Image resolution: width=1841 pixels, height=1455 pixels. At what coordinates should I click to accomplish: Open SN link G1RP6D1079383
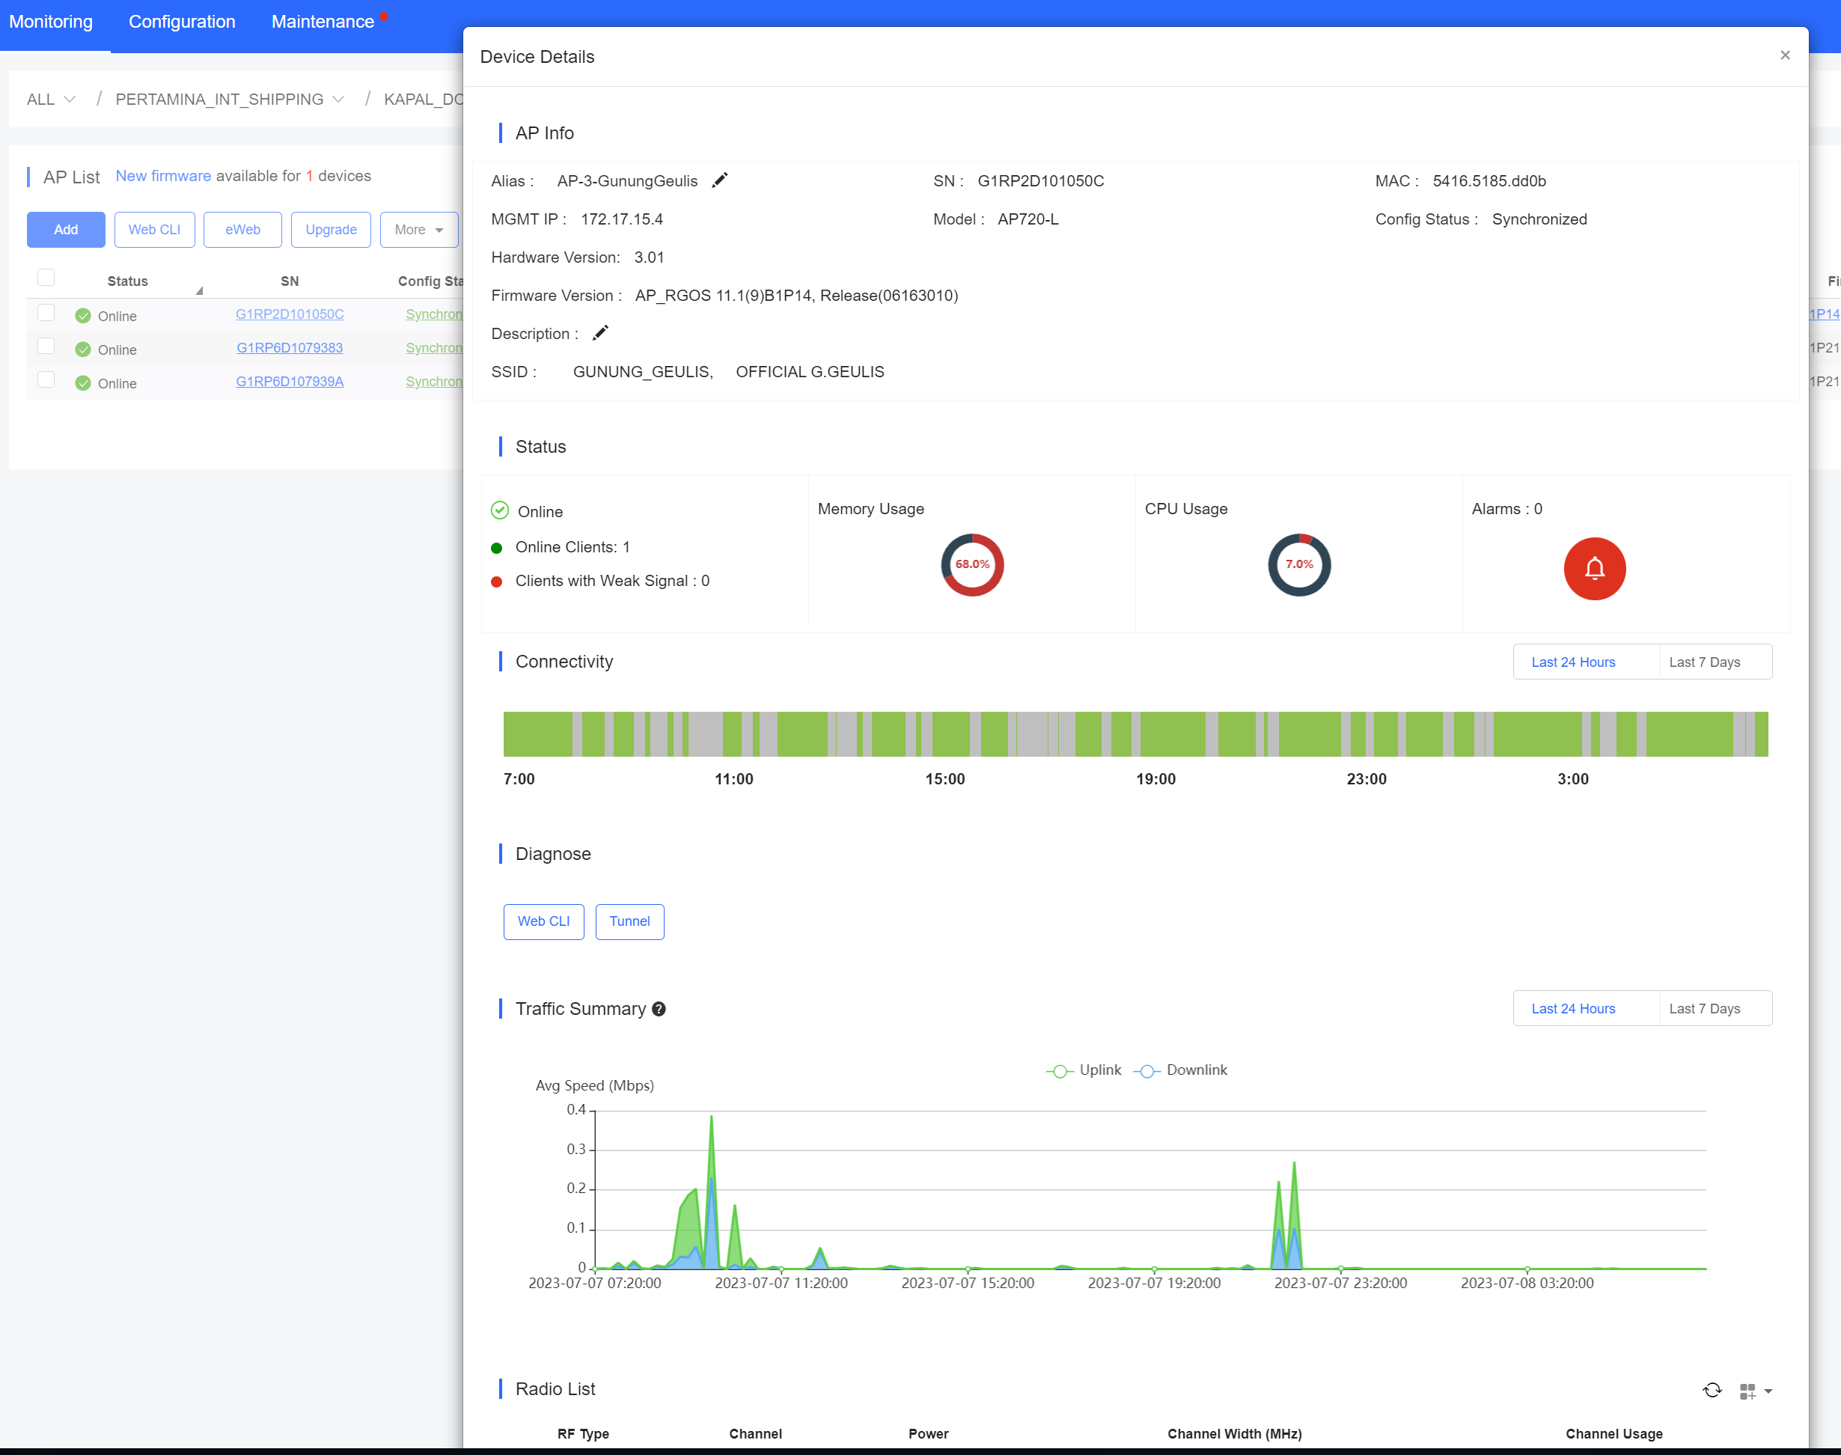coord(290,347)
